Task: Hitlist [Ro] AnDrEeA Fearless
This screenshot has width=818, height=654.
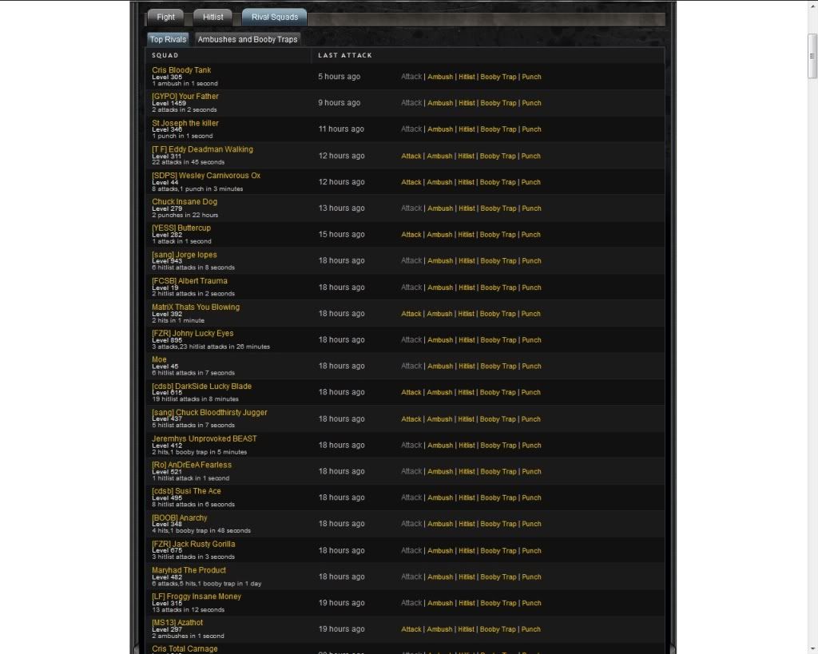Action: click(x=467, y=471)
